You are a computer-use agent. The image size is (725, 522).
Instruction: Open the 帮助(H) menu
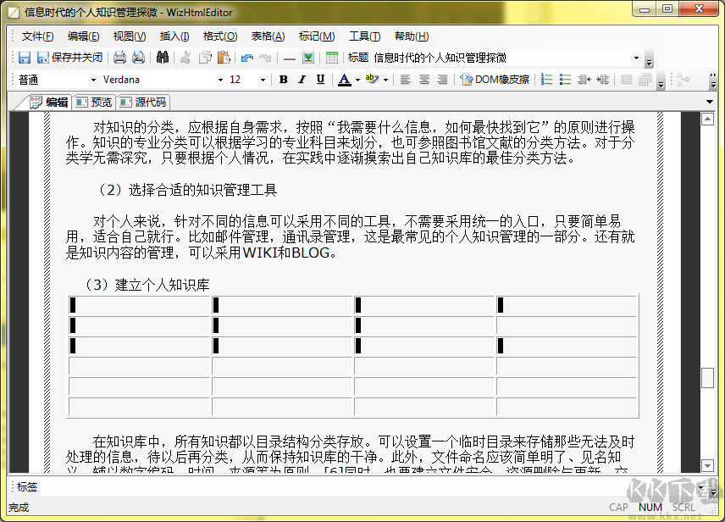(412, 36)
